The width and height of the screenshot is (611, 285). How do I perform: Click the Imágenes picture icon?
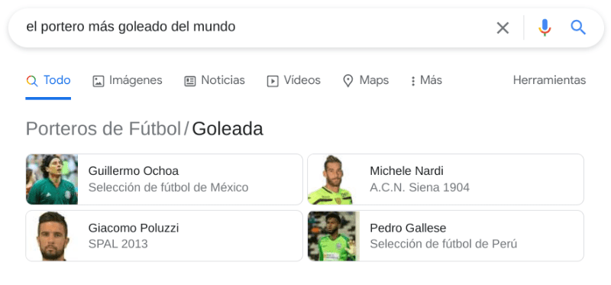click(99, 81)
